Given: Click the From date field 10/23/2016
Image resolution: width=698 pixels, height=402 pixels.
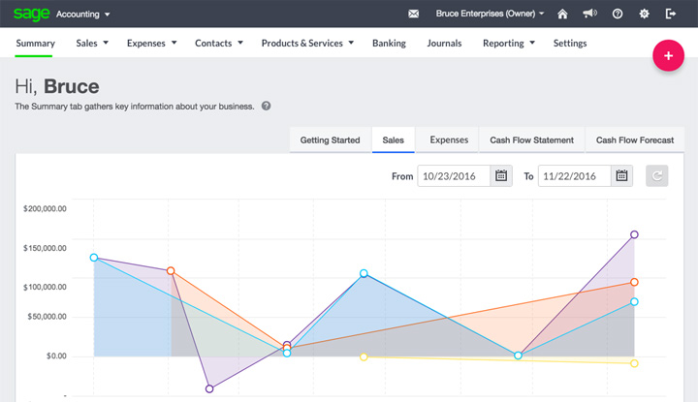Looking at the screenshot, I should (454, 176).
